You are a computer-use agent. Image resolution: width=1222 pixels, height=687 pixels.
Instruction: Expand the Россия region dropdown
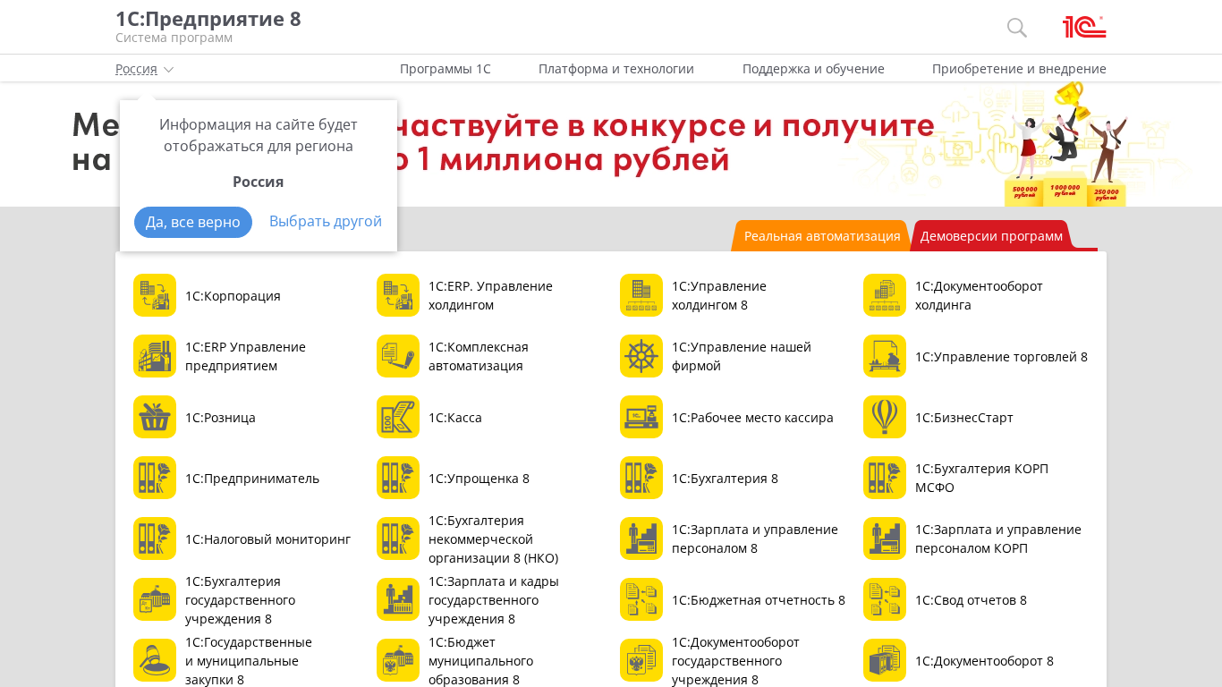tap(144, 69)
